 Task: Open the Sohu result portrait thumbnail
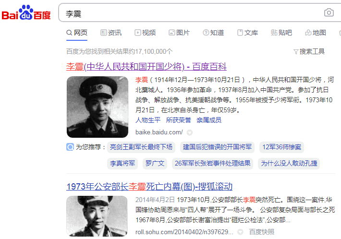(97, 216)
